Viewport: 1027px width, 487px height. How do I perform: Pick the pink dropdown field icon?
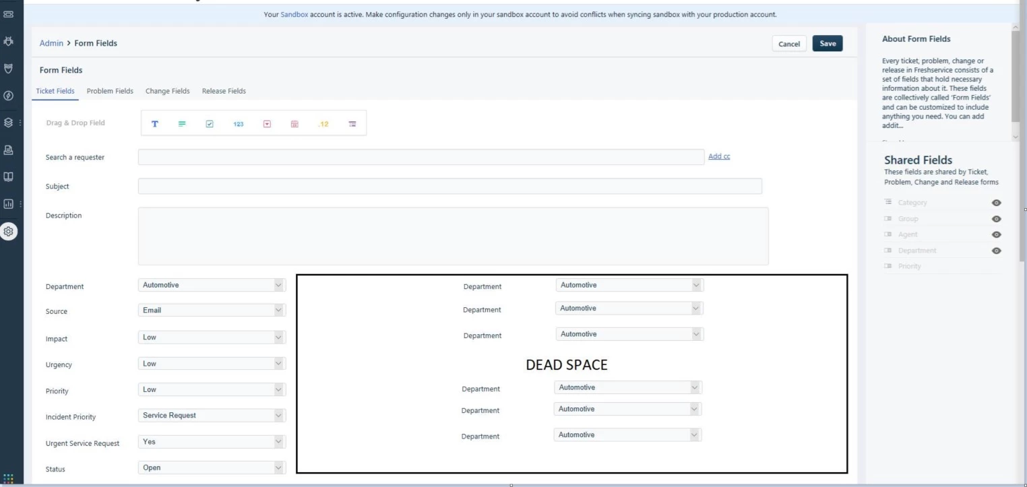pos(266,124)
